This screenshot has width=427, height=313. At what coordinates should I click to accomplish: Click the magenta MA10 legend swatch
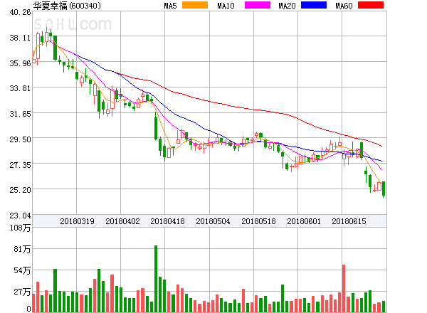tap(258, 5)
